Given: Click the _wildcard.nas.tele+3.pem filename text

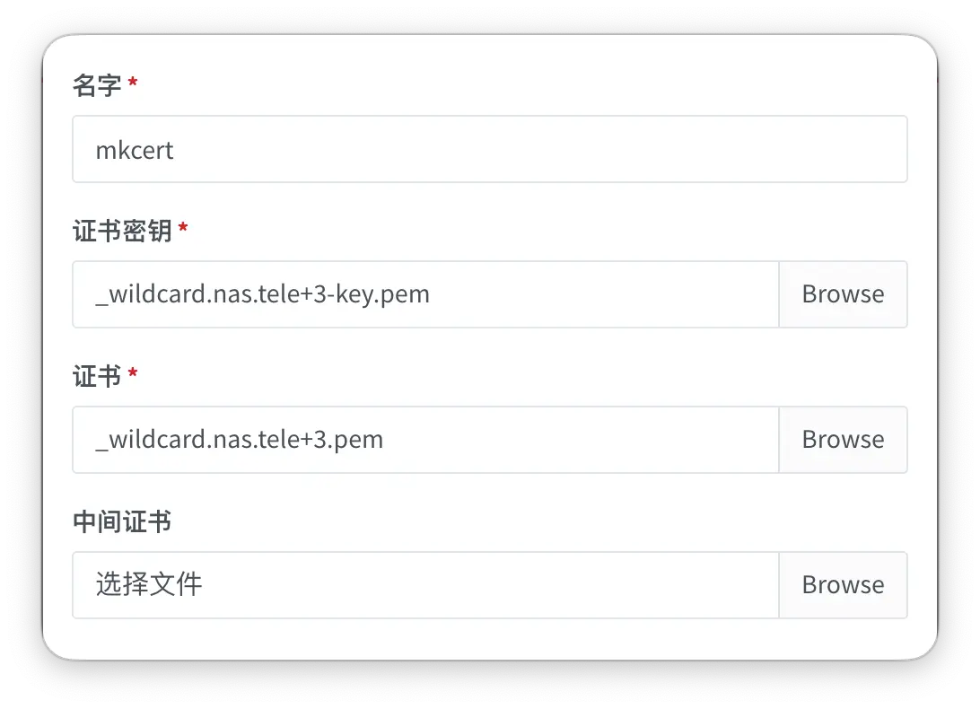Looking at the screenshot, I should pos(239,440).
